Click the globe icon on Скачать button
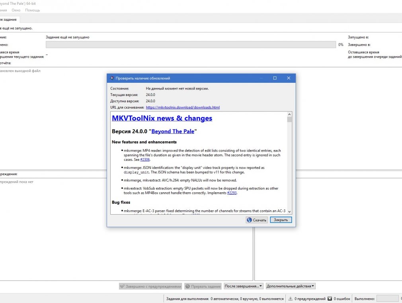 tap(249, 220)
